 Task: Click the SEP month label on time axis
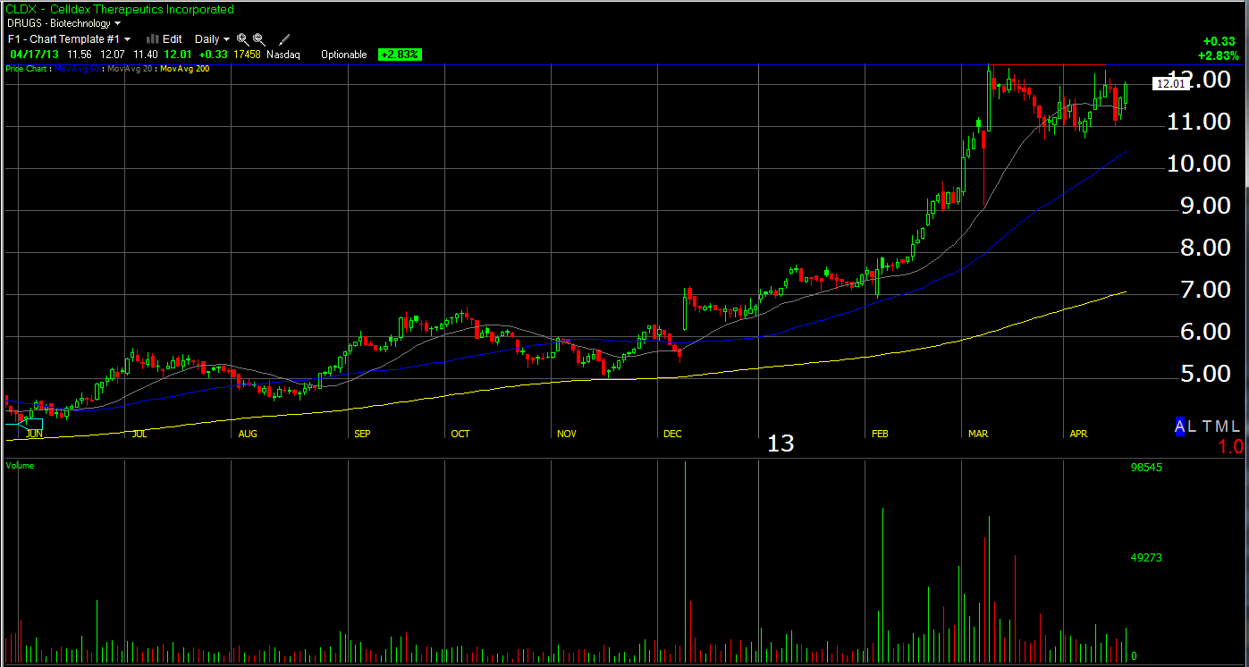pyautogui.click(x=362, y=434)
